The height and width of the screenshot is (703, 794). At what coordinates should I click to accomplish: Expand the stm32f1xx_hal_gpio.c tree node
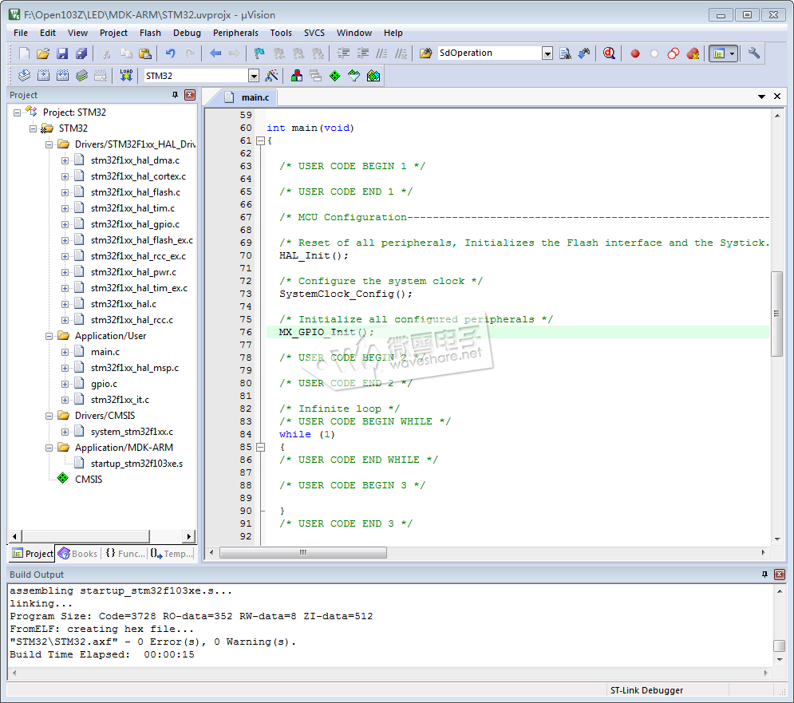pyautogui.click(x=65, y=224)
